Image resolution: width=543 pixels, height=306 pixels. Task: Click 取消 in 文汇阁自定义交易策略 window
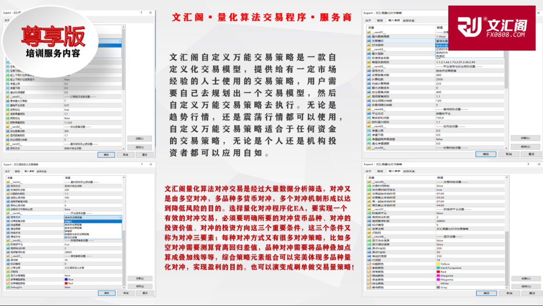pyautogui.click(x=126, y=293)
